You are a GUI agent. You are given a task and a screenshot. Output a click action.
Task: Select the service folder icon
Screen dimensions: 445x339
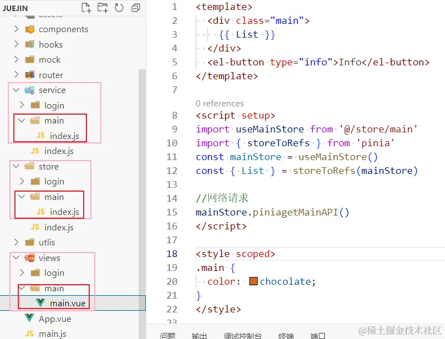pos(29,90)
